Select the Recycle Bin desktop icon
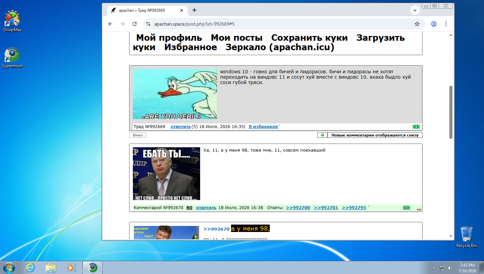Screen dimensions: 484x274 click(x=466, y=237)
